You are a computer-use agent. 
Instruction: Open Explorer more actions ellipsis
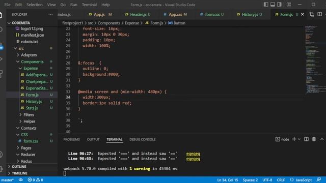tap(50, 14)
